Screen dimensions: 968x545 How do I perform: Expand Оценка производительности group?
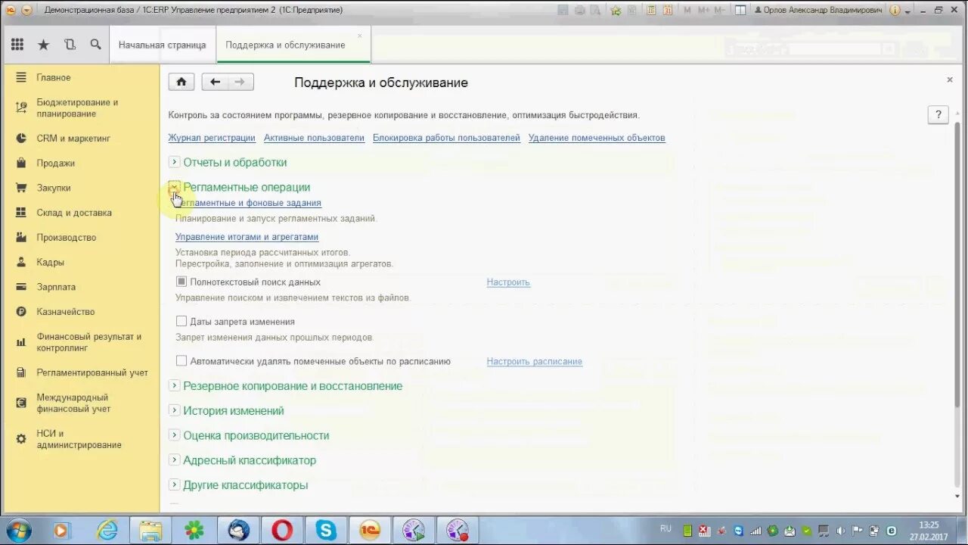[174, 435]
